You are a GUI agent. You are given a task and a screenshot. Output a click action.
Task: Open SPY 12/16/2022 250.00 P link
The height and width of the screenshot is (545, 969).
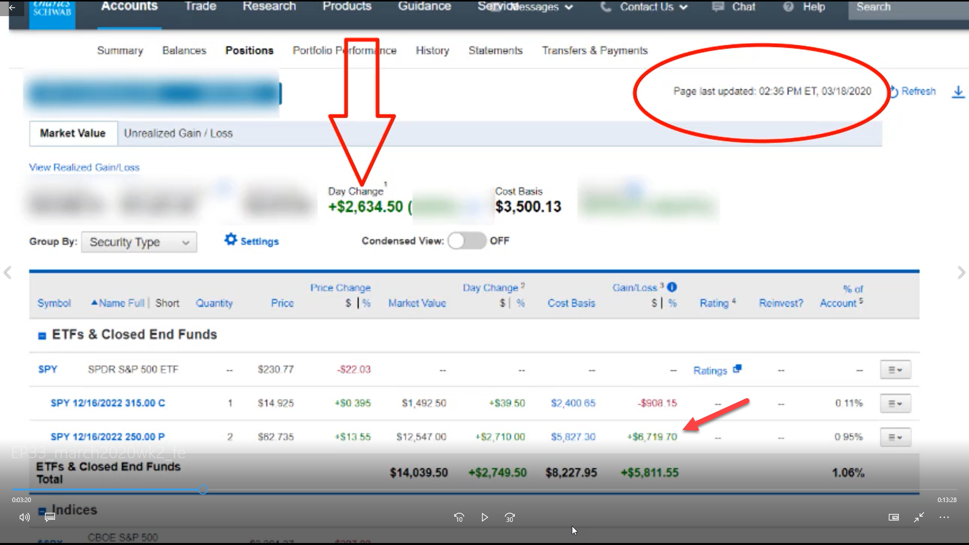coord(108,437)
